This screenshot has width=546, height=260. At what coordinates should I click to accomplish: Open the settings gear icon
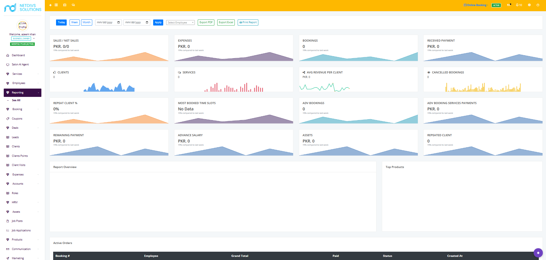point(529,5)
